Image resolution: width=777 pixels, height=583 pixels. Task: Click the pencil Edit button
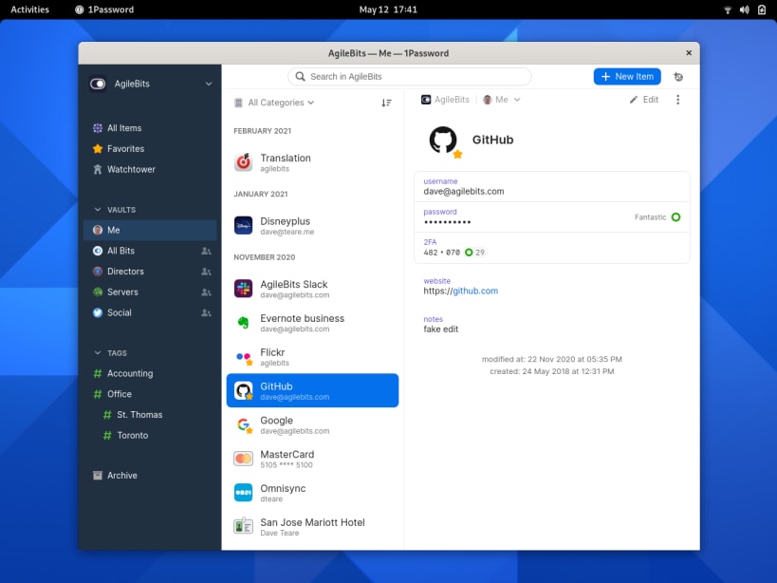[x=643, y=100]
